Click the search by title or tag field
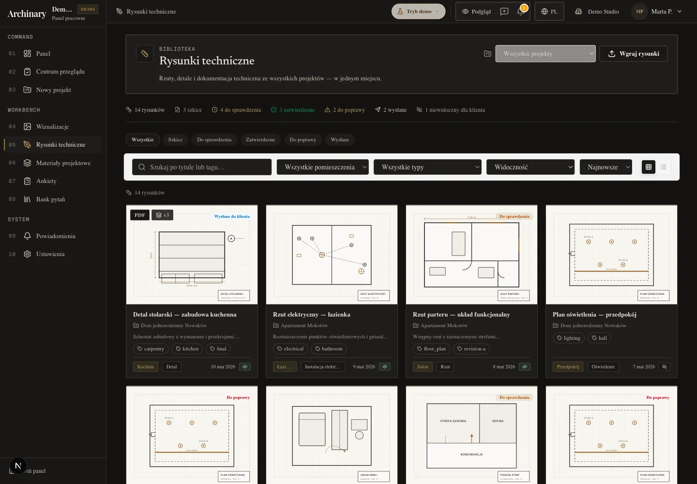 click(202, 167)
